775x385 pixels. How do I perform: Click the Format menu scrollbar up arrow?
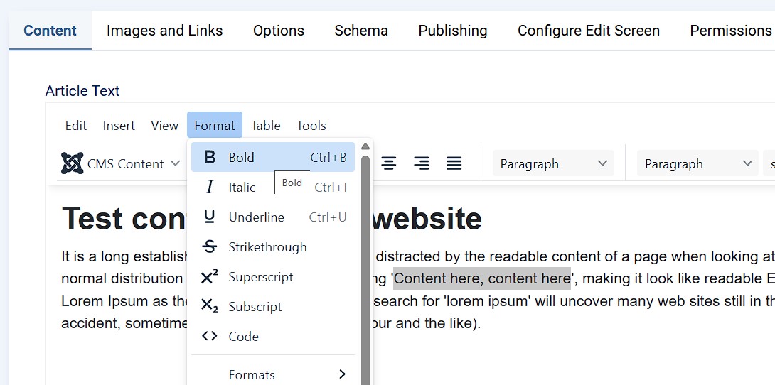click(x=365, y=147)
